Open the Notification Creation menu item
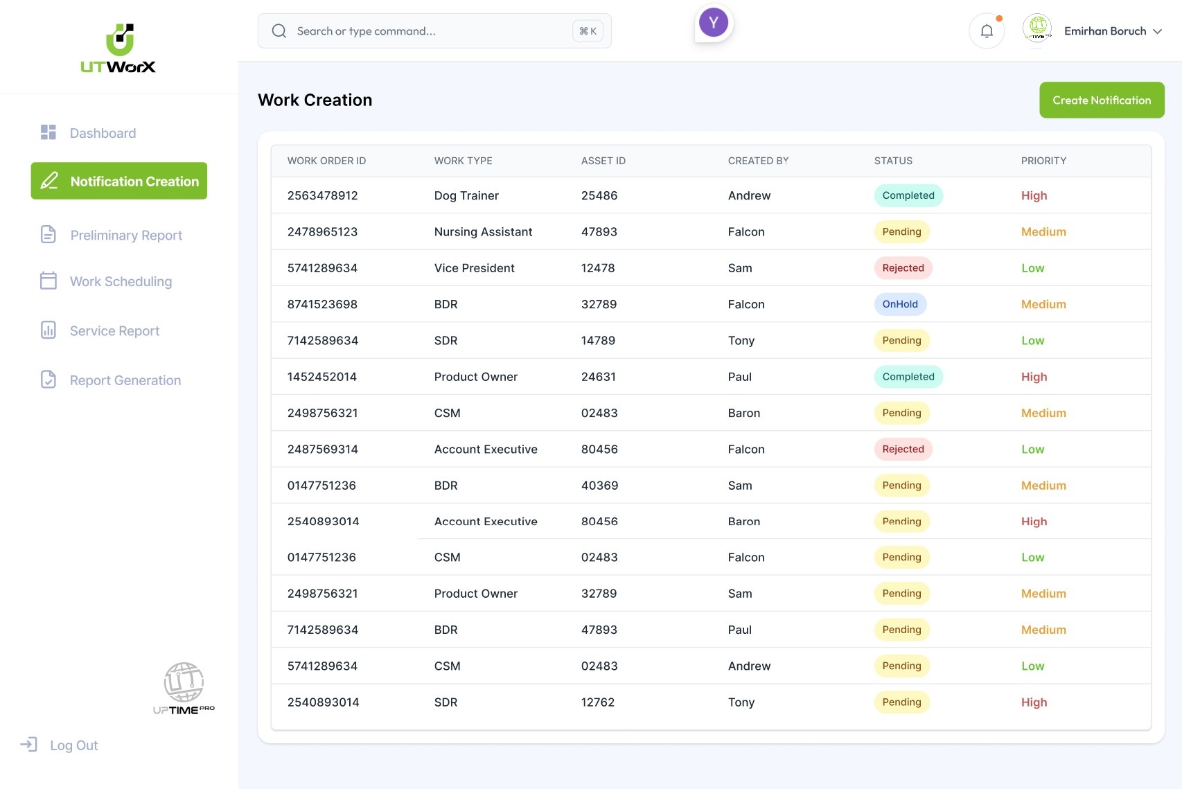 click(x=119, y=181)
